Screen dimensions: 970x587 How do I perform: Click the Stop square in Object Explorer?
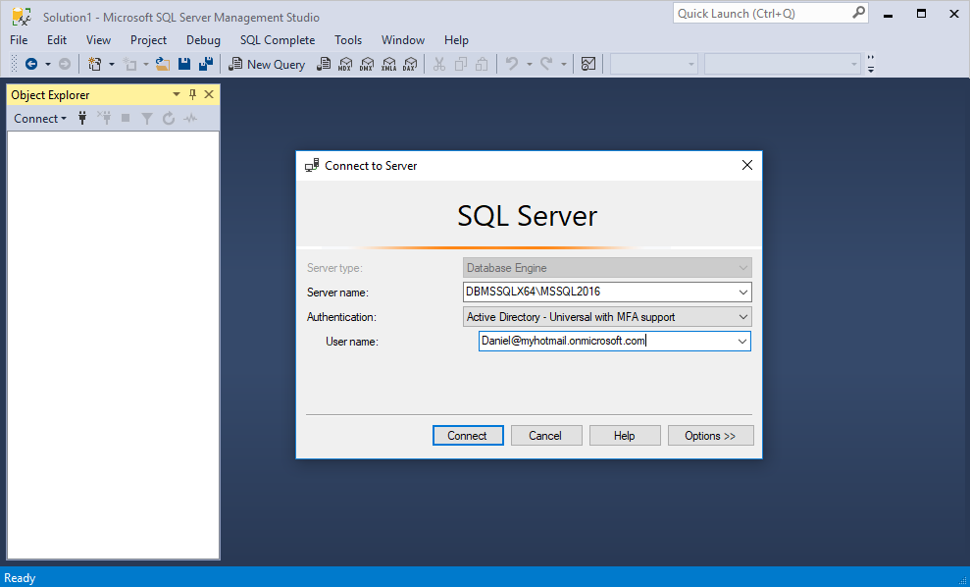coord(126,118)
